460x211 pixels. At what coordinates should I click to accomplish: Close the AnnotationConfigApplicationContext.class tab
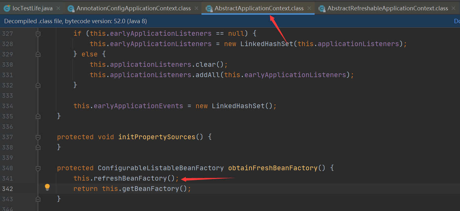(x=196, y=8)
